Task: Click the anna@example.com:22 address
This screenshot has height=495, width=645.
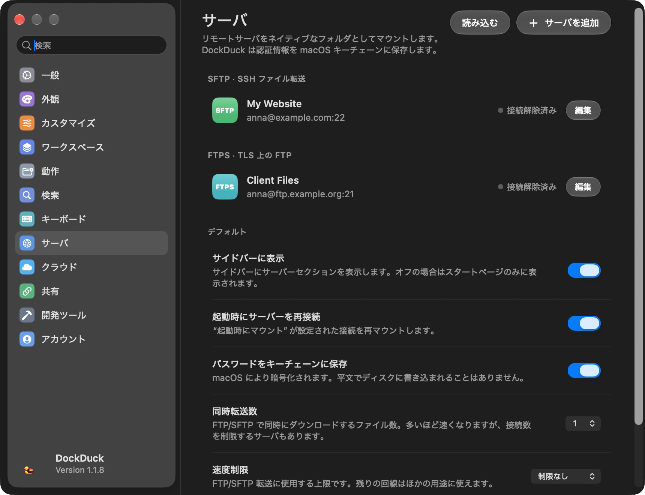Action: (296, 118)
